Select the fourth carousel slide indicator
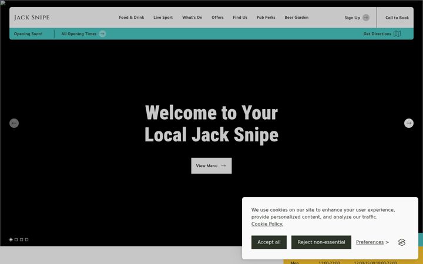 coord(26,239)
